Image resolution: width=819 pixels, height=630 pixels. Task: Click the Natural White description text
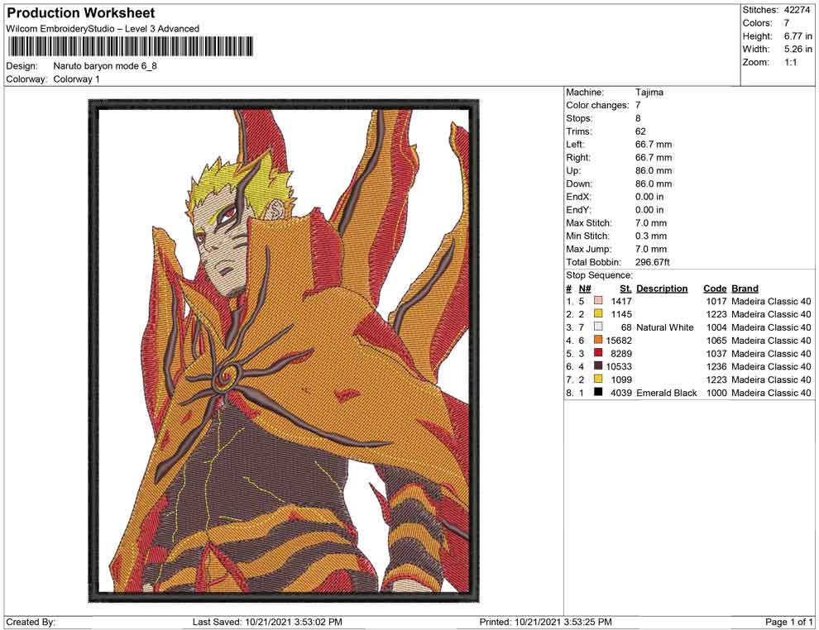[665, 327]
